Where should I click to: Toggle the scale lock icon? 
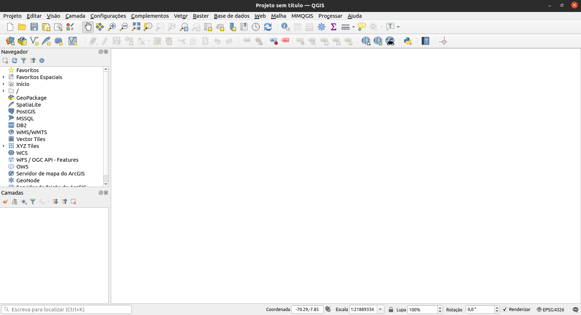click(x=391, y=310)
